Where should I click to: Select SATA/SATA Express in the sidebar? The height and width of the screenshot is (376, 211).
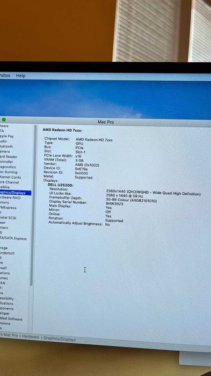(x=13, y=238)
